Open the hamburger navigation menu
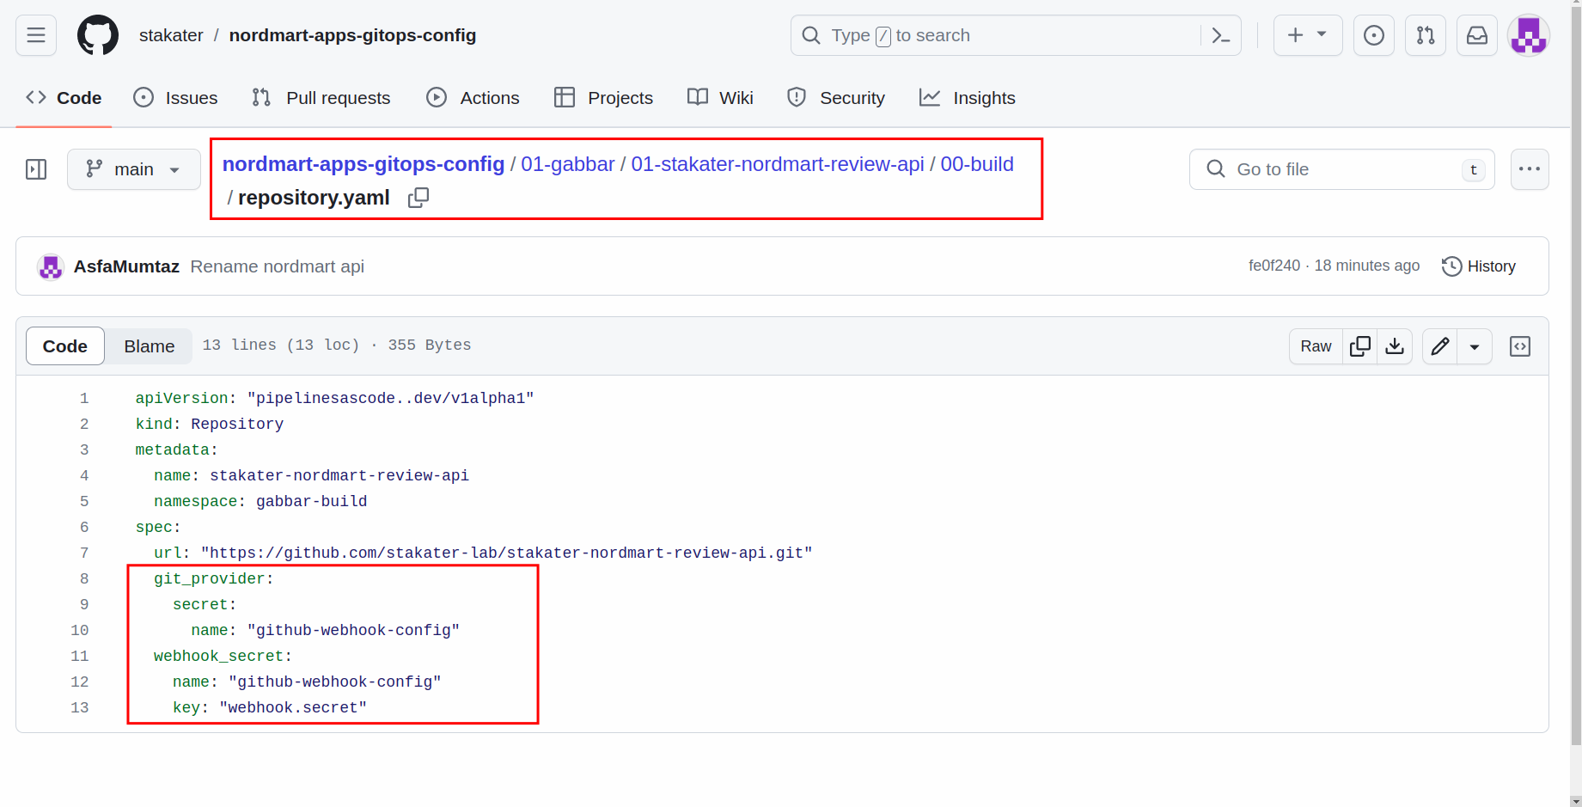 [36, 35]
